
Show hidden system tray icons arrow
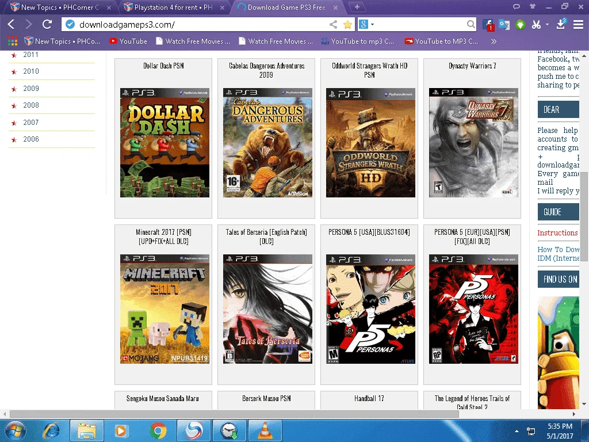coord(517,431)
